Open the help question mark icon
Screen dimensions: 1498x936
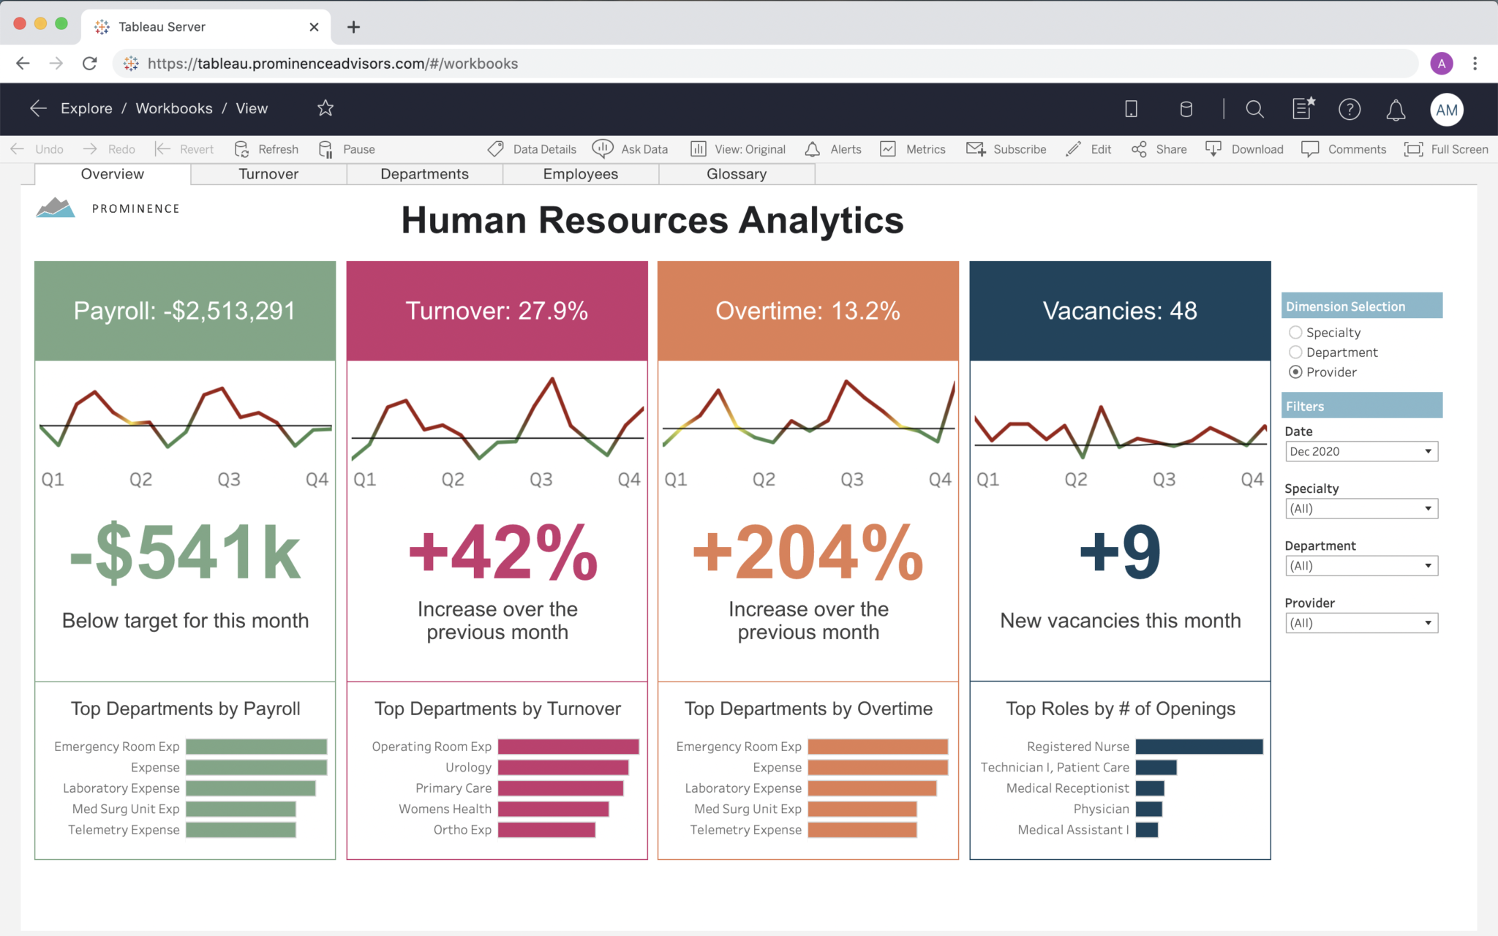click(x=1349, y=110)
